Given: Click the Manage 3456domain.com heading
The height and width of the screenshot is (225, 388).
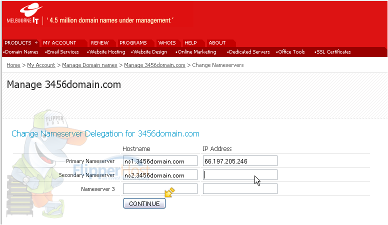Looking at the screenshot, I should pos(64,84).
